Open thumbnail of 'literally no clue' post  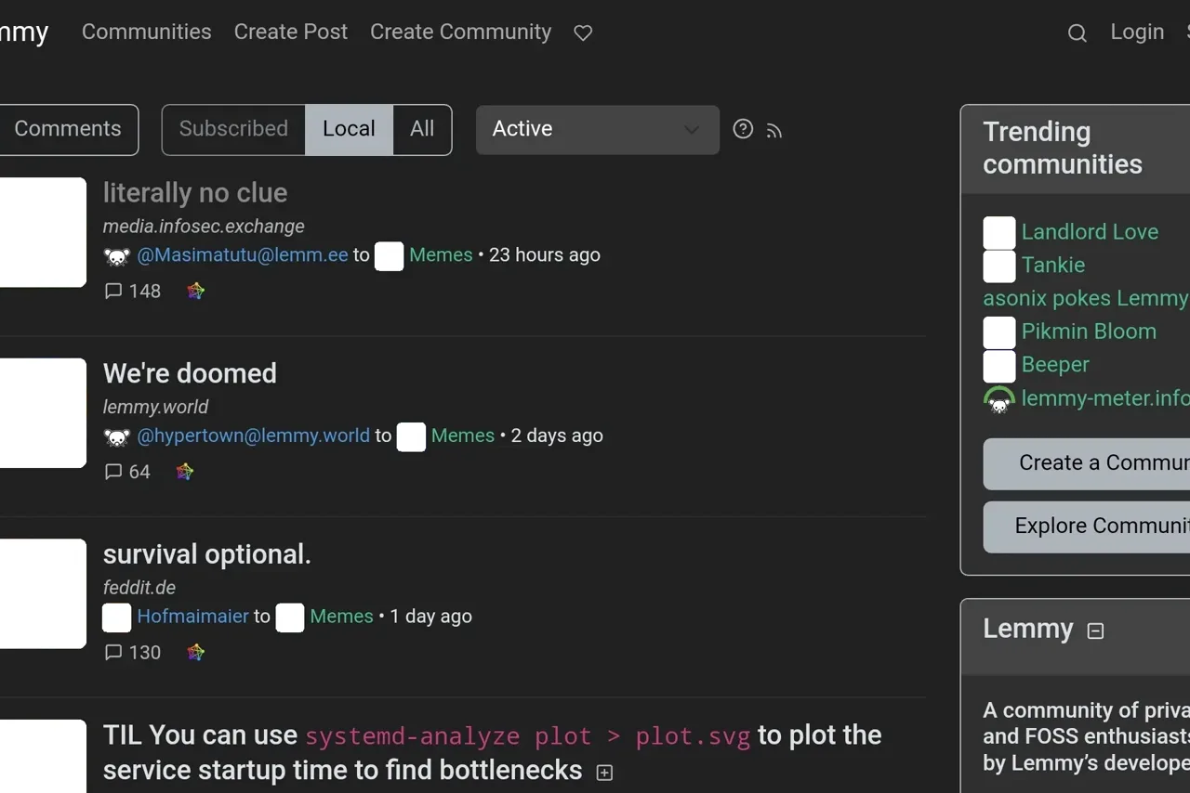(43, 232)
